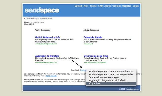This screenshot has height=96, width=162.
Task: Open left 'Ads by Goooooogle' link
Action: (x=43, y=30)
